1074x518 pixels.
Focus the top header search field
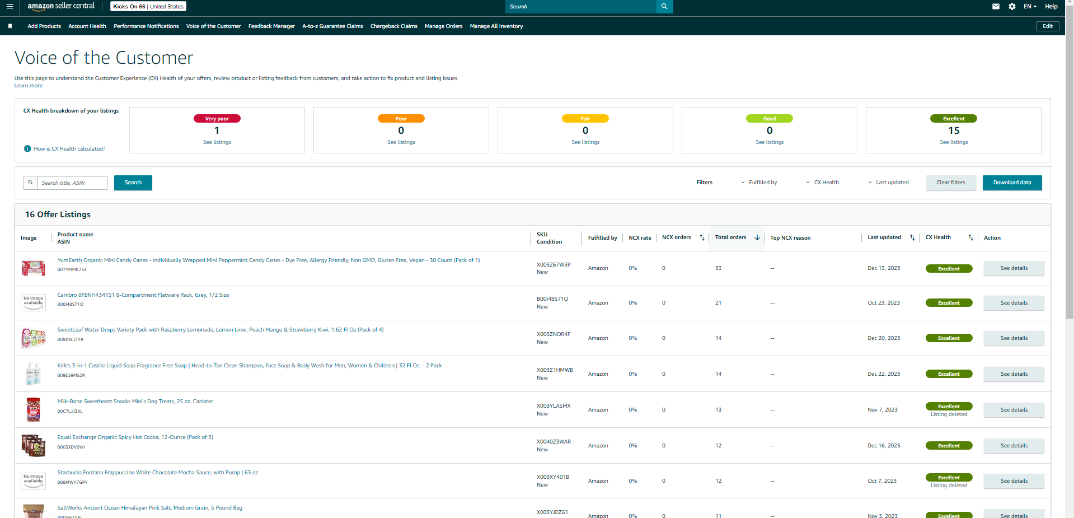[581, 7]
